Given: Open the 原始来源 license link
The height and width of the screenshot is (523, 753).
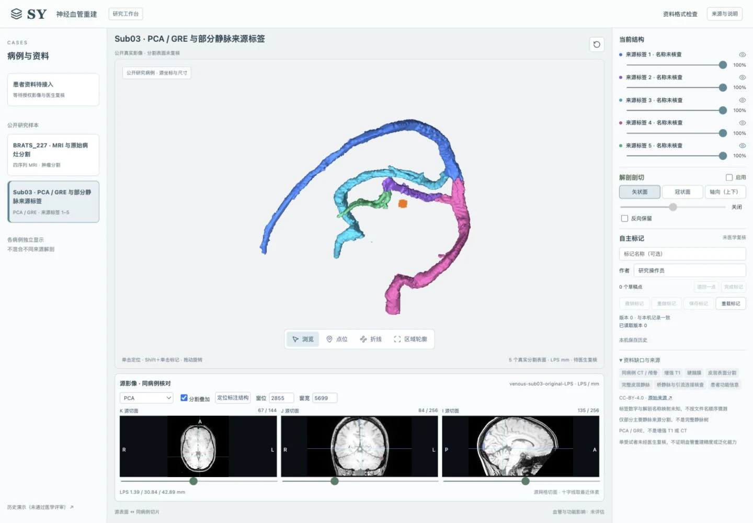Looking at the screenshot, I should pos(660,398).
